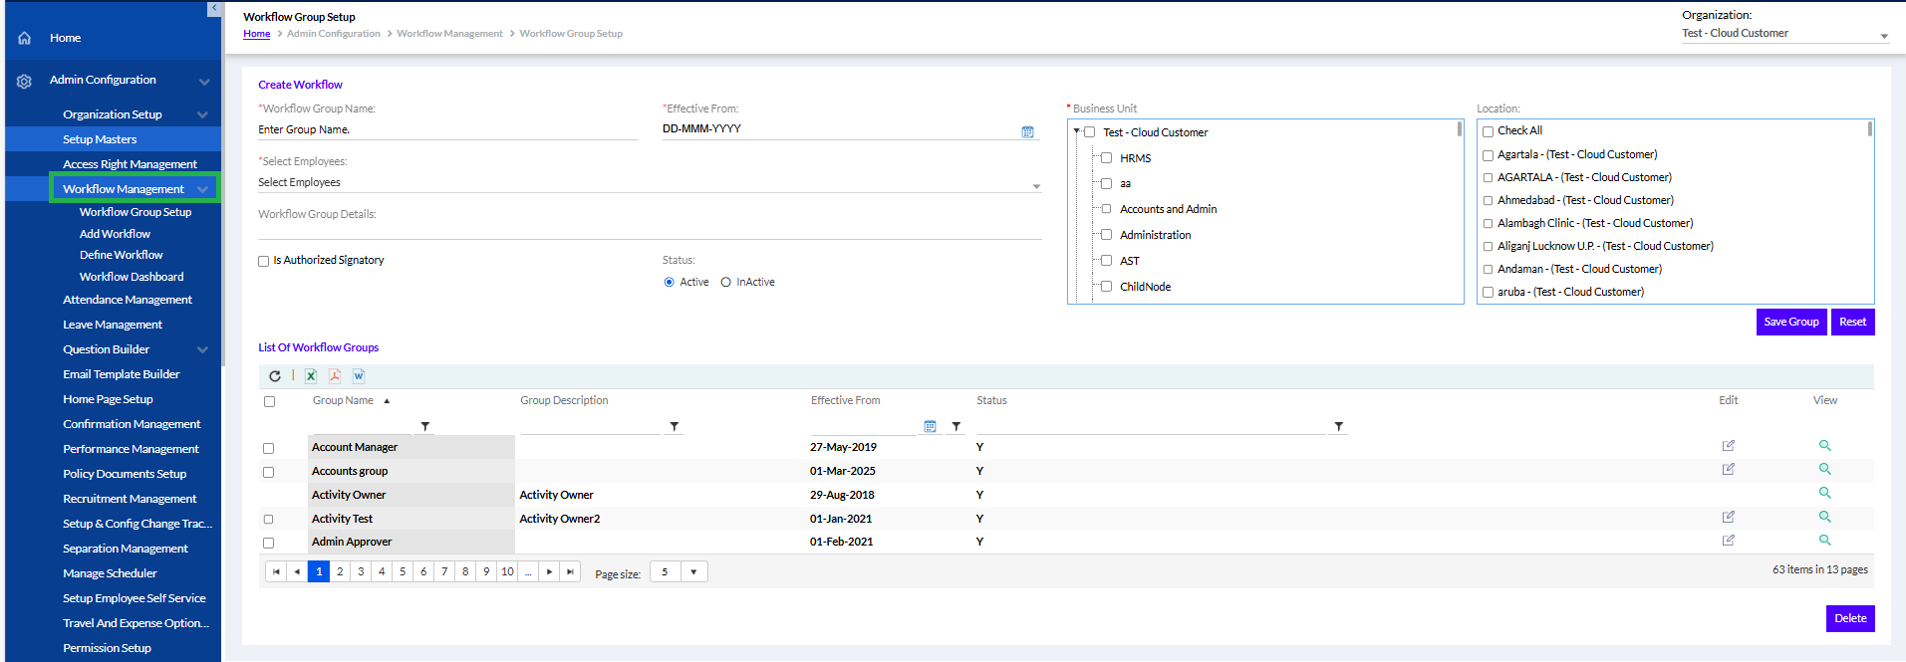Image resolution: width=1906 pixels, height=662 pixels.
Task: Collapse the Workflow Management chevron
Action: coord(202,189)
